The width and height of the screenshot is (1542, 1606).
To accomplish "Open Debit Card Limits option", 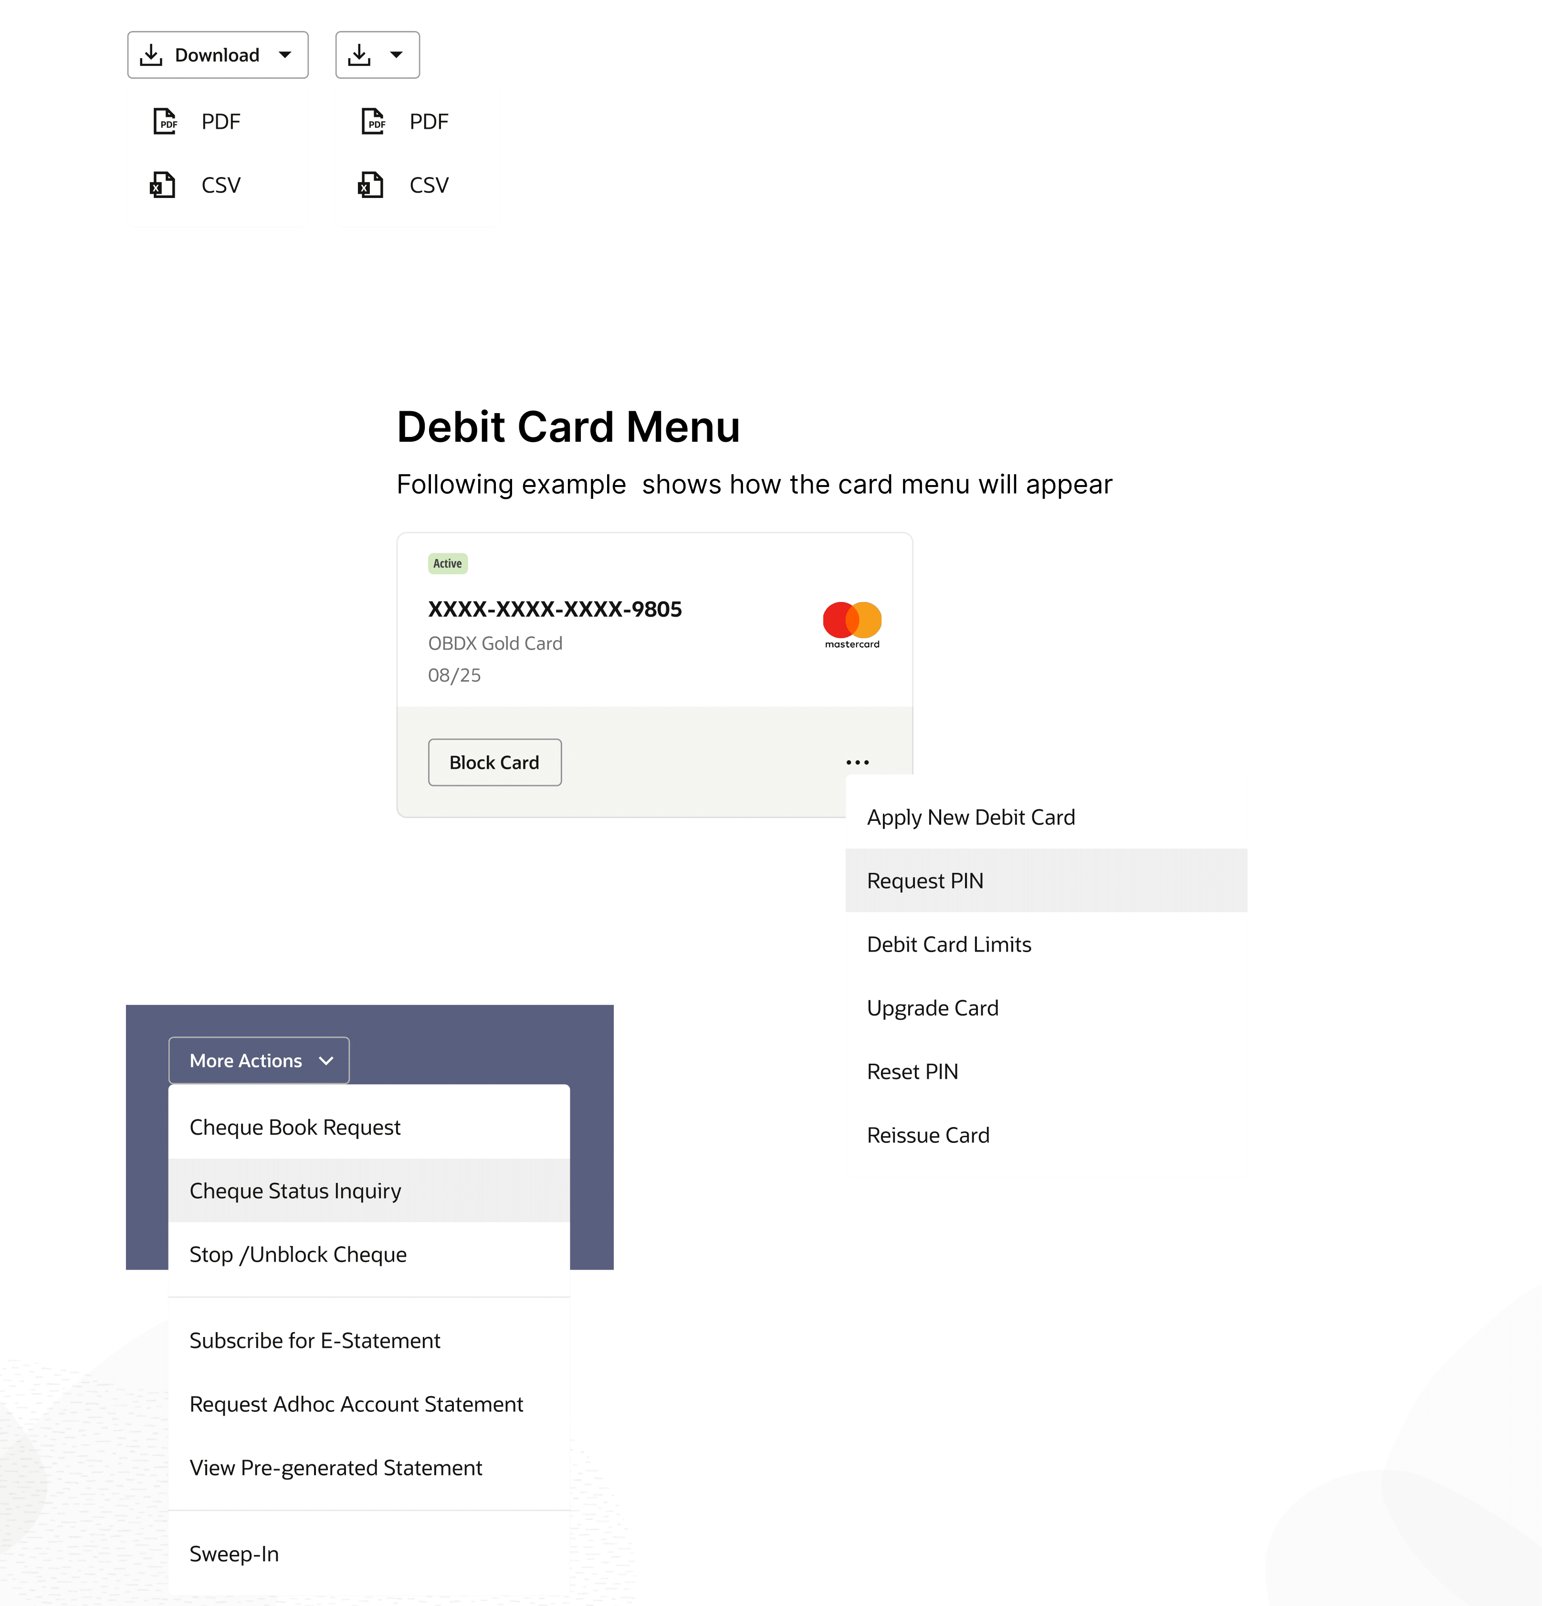I will point(948,944).
